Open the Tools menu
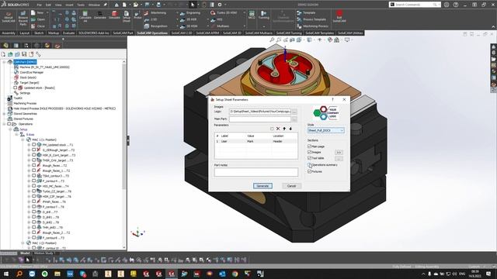Screen dimensions: 497x279 (x=81, y=5)
